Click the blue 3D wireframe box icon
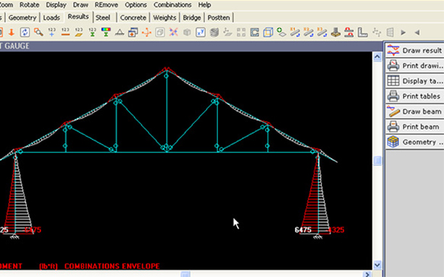This screenshot has width=444, height=277. pos(268,33)
